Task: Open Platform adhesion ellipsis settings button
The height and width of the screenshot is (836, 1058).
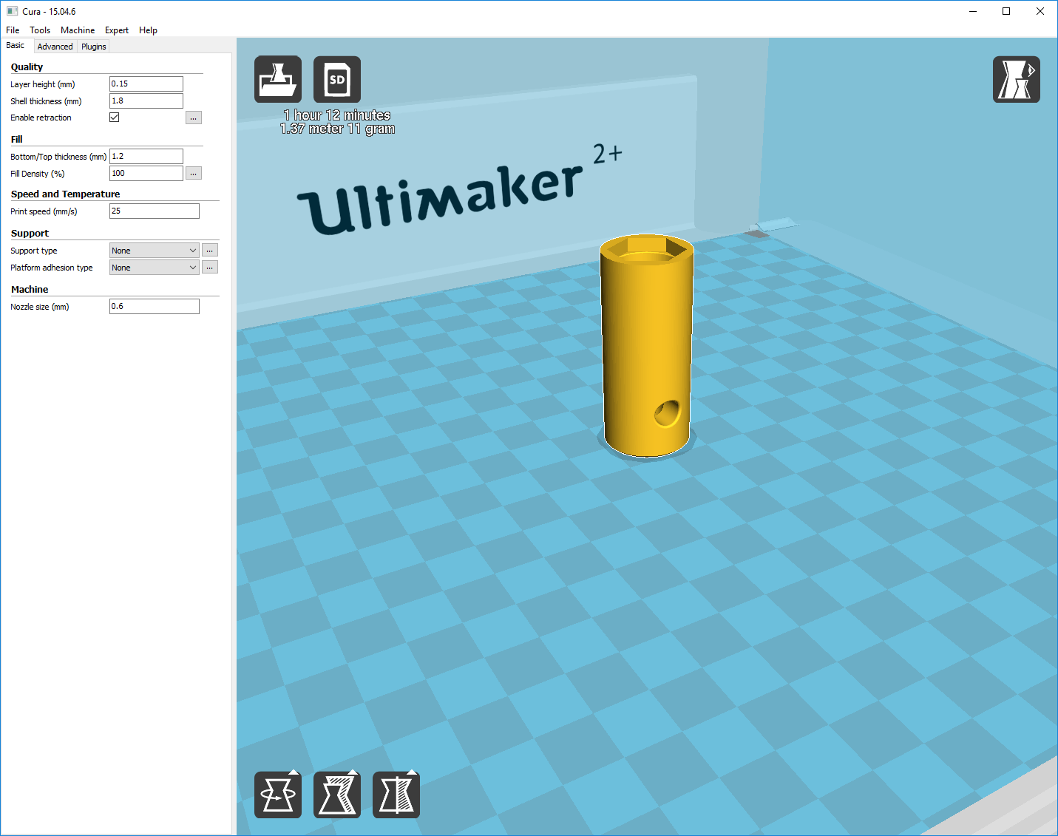Action: click(210, 268)
